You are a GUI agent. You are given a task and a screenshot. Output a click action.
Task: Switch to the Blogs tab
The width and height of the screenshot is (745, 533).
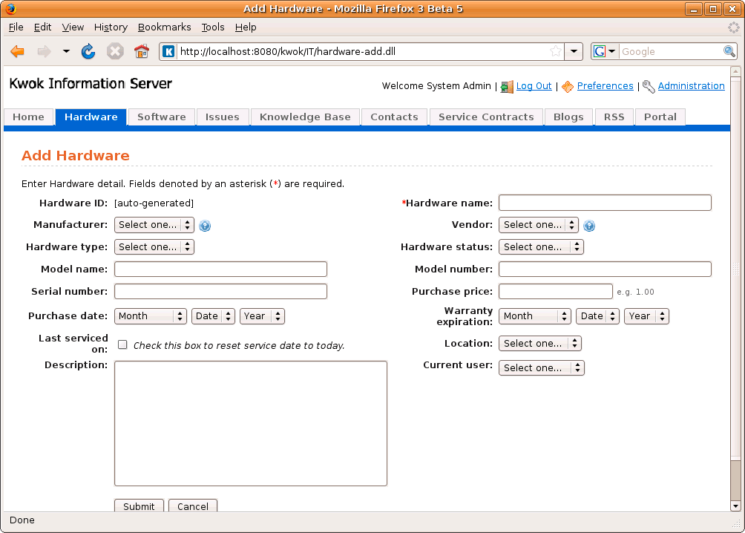click(568, 117)
